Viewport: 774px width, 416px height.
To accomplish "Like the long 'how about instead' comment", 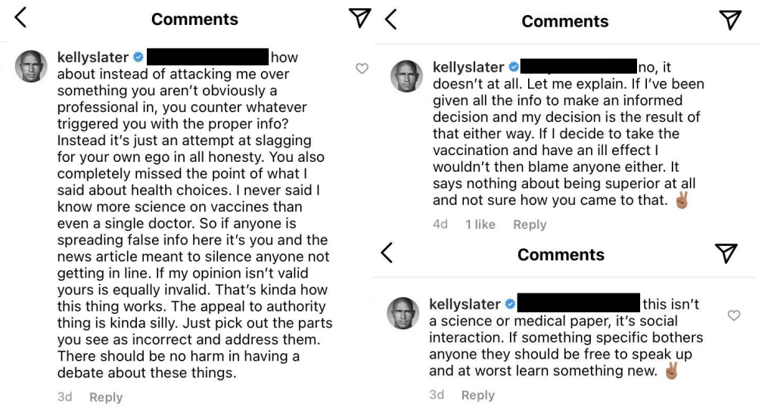I will point(362,69).
